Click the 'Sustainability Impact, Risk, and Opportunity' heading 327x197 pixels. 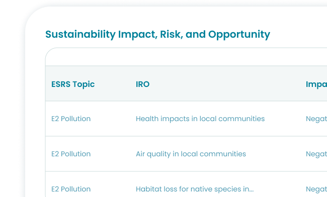pos(157,35)
